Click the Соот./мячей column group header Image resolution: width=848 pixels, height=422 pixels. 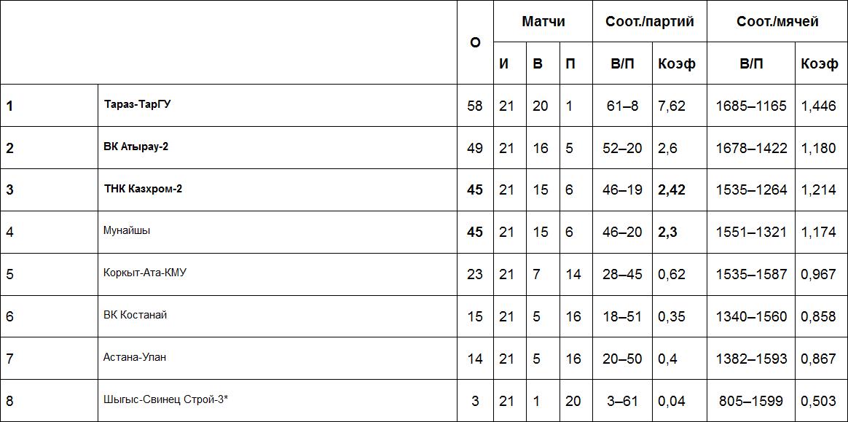click(x=777, y=21)
